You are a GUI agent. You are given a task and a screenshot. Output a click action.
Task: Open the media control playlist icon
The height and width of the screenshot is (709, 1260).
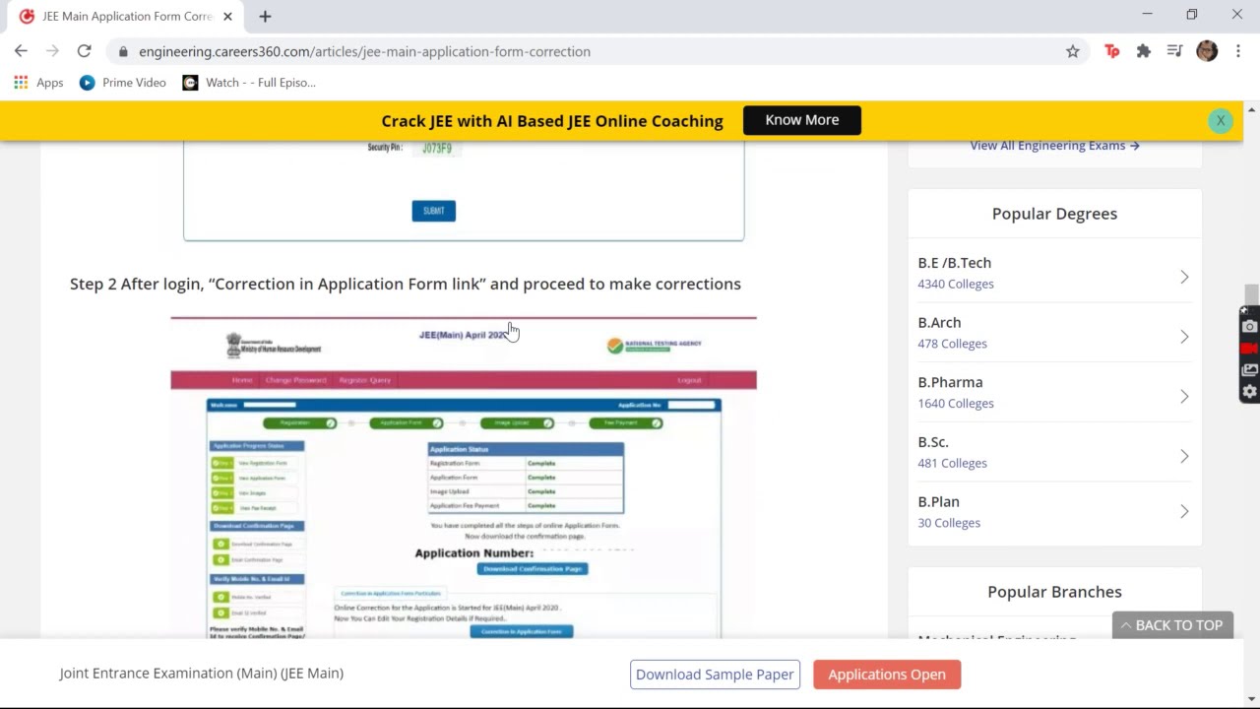pos(1174,51)
